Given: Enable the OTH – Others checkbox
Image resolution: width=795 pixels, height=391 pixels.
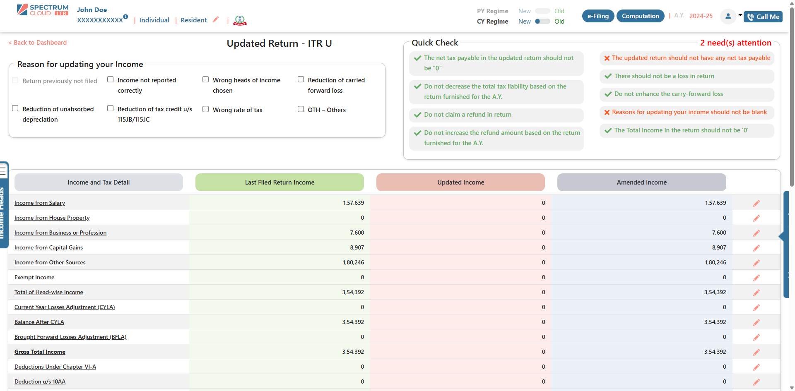Looking at the screenshot, I should (x=301, y=109).
